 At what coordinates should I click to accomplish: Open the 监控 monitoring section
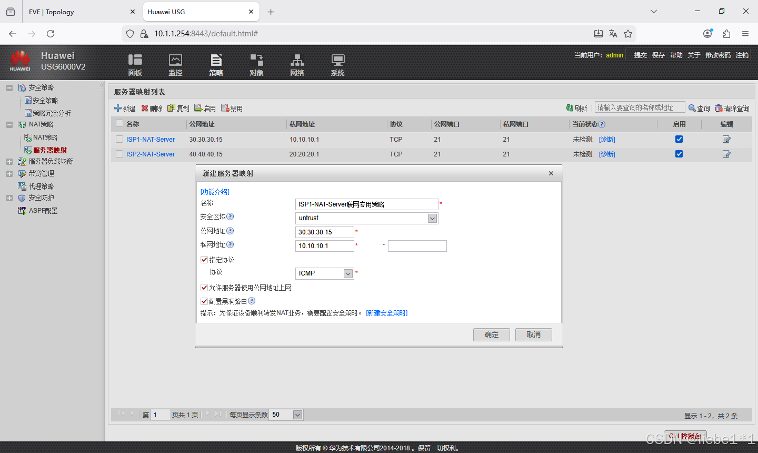pyautogui.click(x=175, y=63)
